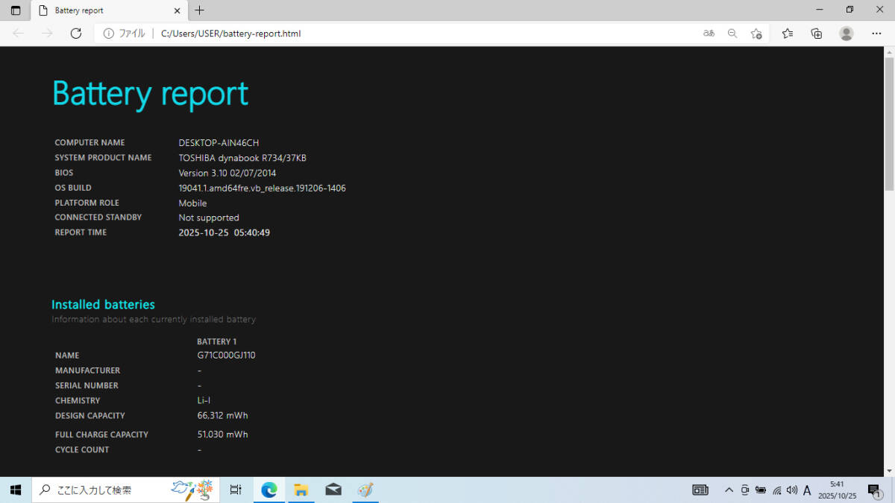The image size is (895, 503).
Task: Open the Mail app on taskbar
Action: click(333, 490)
